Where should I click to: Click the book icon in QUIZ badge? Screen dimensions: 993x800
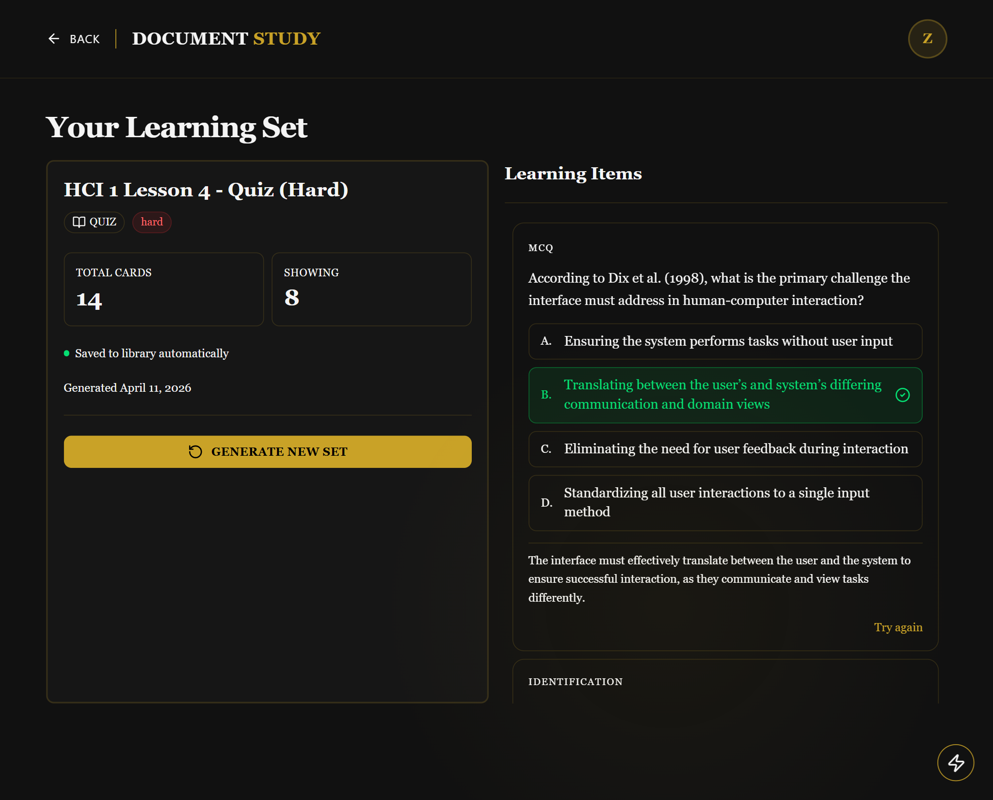coord(79,222)
